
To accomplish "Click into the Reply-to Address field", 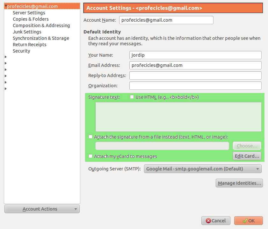I will point(195,75).
